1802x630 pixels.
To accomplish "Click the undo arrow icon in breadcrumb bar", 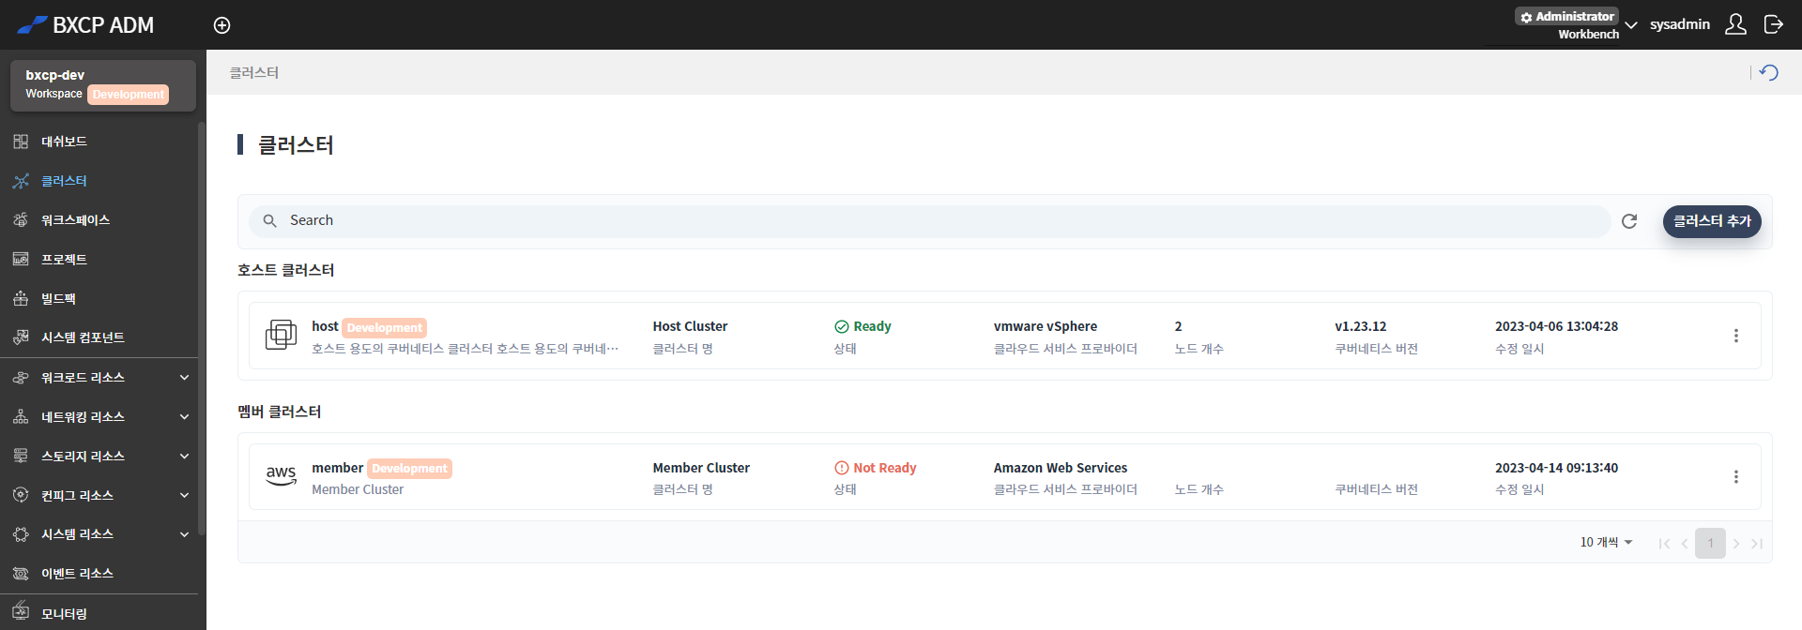I will tap(1769, 72).
